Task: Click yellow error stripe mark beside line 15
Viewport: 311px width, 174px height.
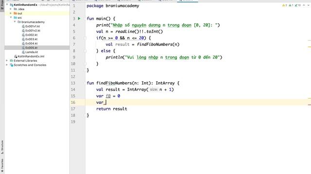Action: pyautogui.click(x=309, y=98)
